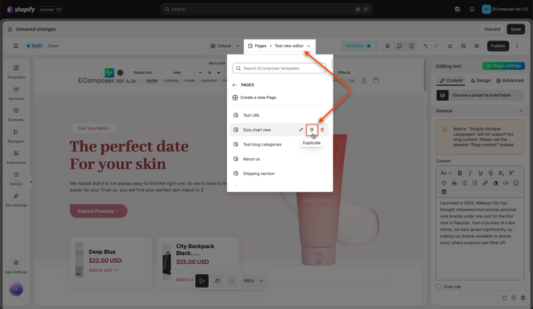Image resolution: width=533 pixels, height=309 pixels.
Task: Open zoom level 100% dropdown
Action: pyautogui.click(x=253, y=281)
